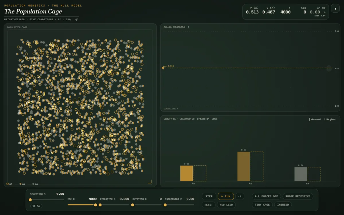This screenshot has width=344, height=215.
Task: Click the 'observed' legend entry
Action: (315, 119)
